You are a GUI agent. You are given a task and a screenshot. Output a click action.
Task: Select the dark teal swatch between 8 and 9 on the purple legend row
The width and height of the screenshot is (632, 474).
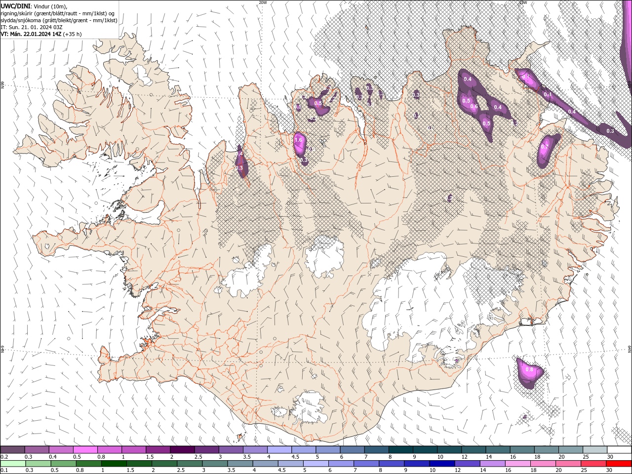coord(401,450)
